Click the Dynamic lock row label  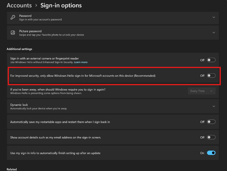tap(19, 105)
